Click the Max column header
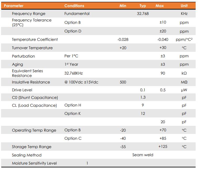 coord(160,6)
